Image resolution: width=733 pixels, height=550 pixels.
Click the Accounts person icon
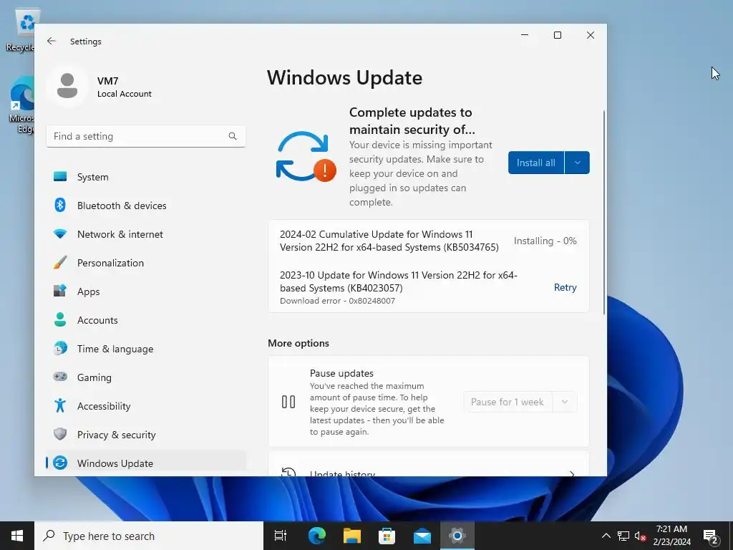click(60, 319)
